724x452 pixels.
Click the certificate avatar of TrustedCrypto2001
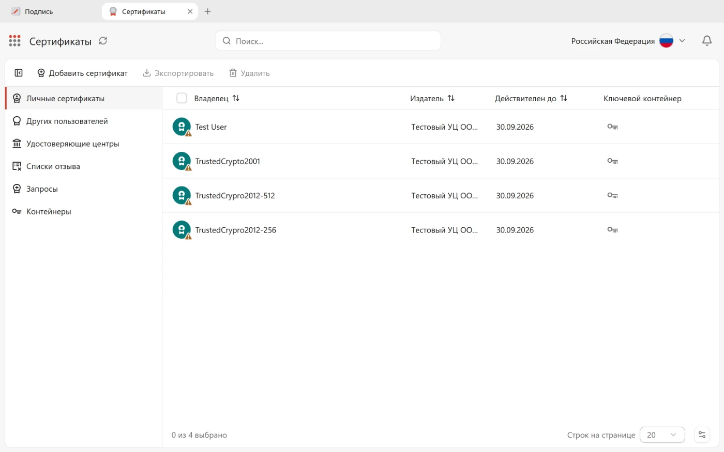click(182, 161)
